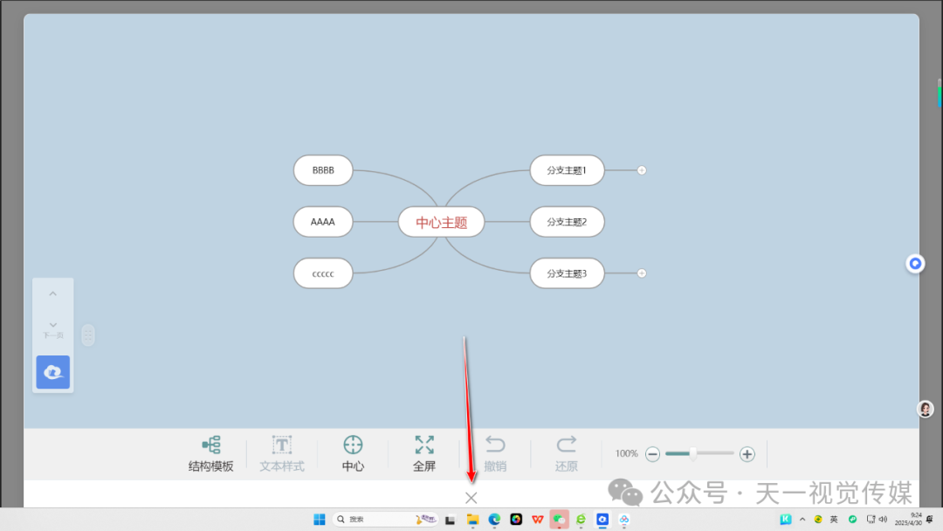Enter fullscreen with the 全屏 icon
Viewport: 943px width, 531px height.
click(424, 445)
